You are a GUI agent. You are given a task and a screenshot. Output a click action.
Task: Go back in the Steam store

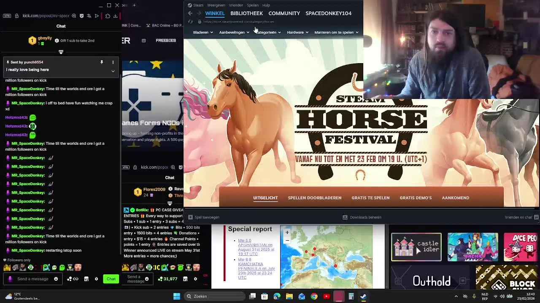pyautogui.click(x=190, y=13)
